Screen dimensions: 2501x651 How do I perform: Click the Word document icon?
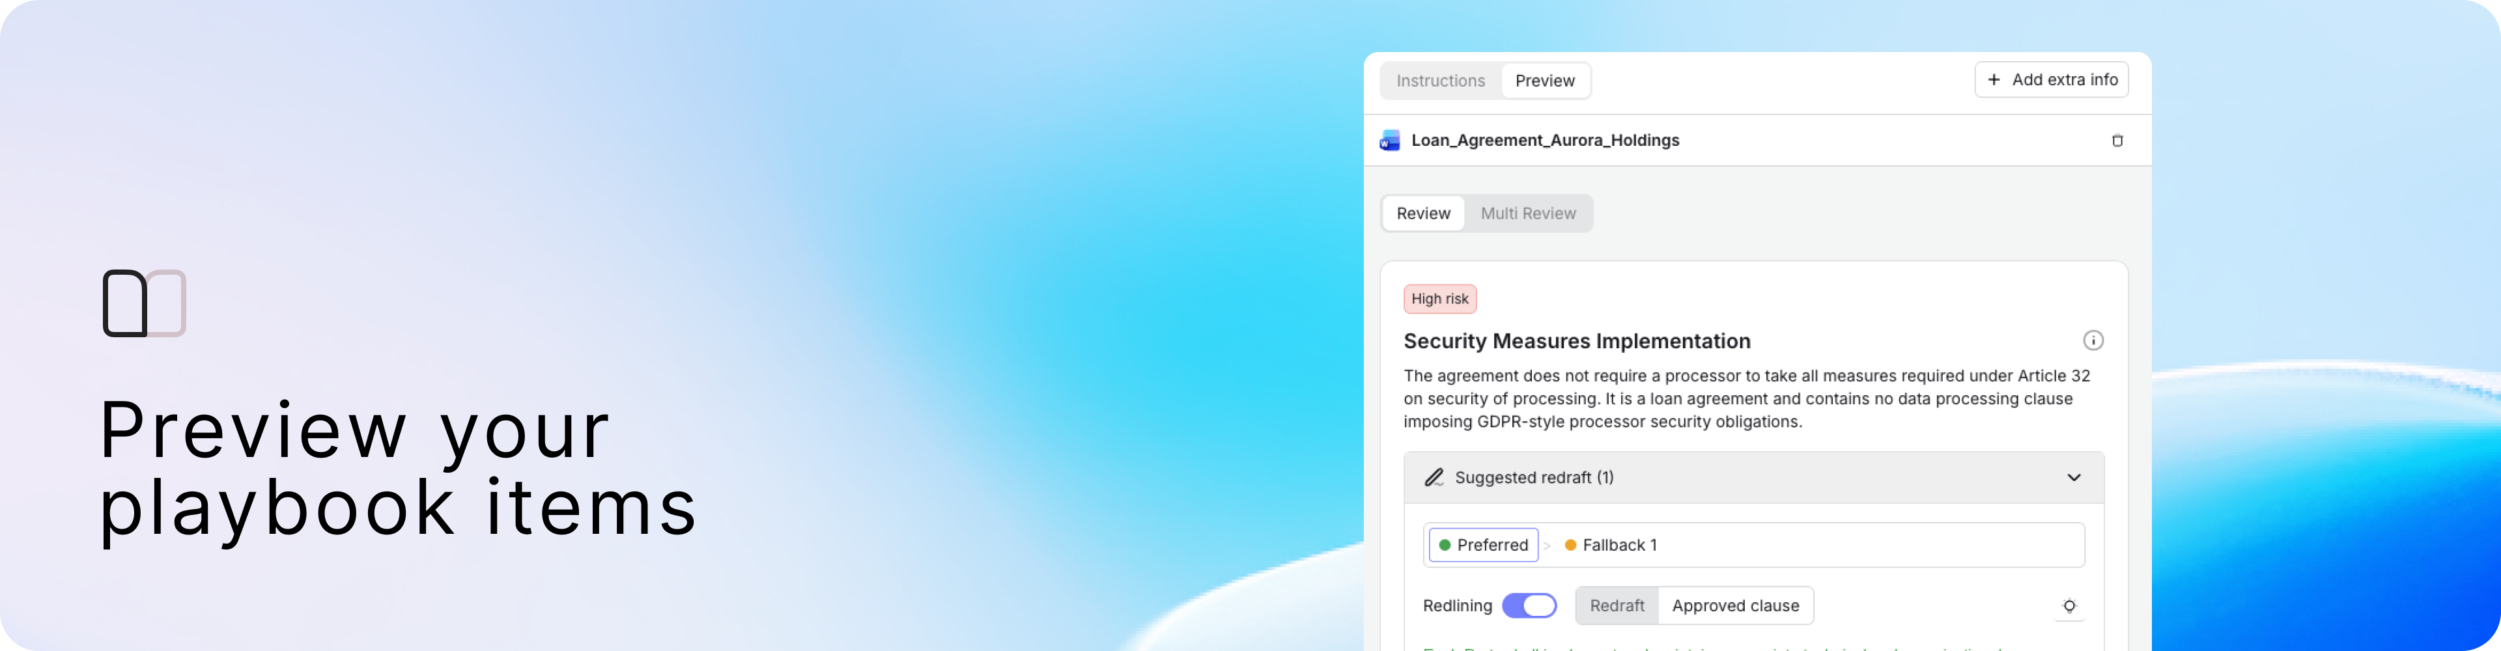point(1391,141)
